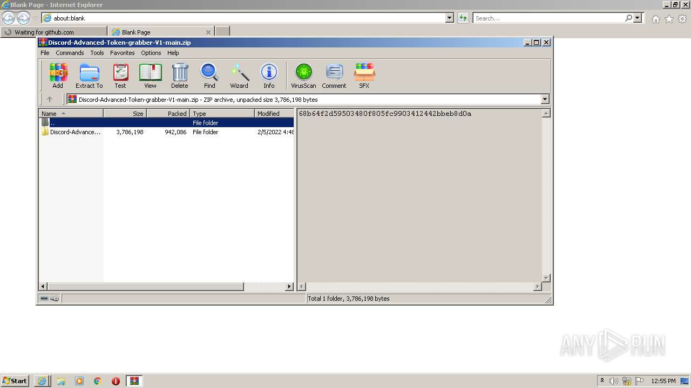Show archive Info
Viewport: 691px width, 388px height.
269,75
